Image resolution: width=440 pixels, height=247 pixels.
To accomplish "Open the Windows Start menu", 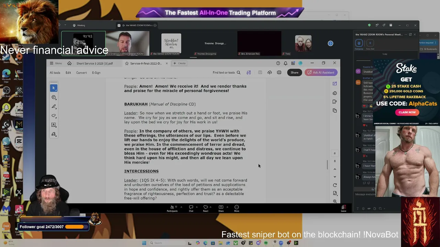I will [x=144, y=243].
